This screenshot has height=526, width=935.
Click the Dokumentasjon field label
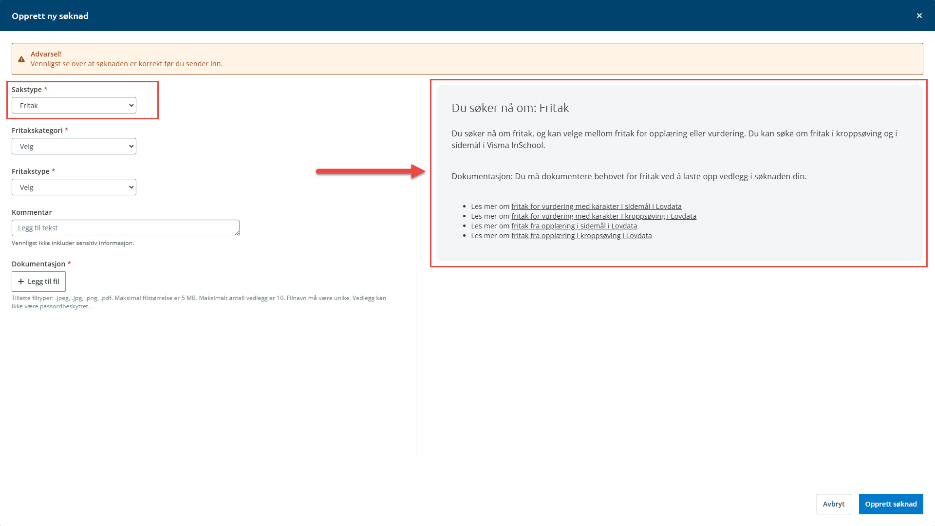(38, 264)
